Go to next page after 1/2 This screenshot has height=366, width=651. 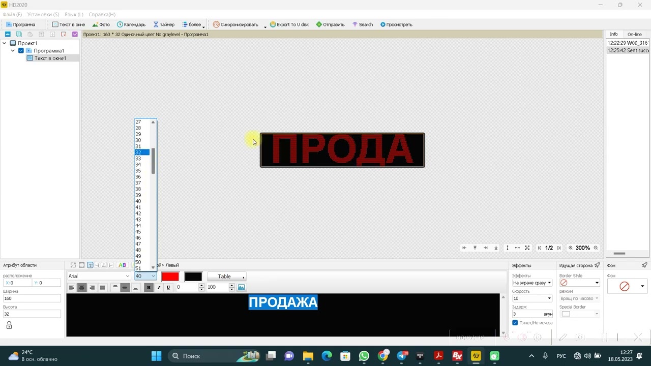559,248
